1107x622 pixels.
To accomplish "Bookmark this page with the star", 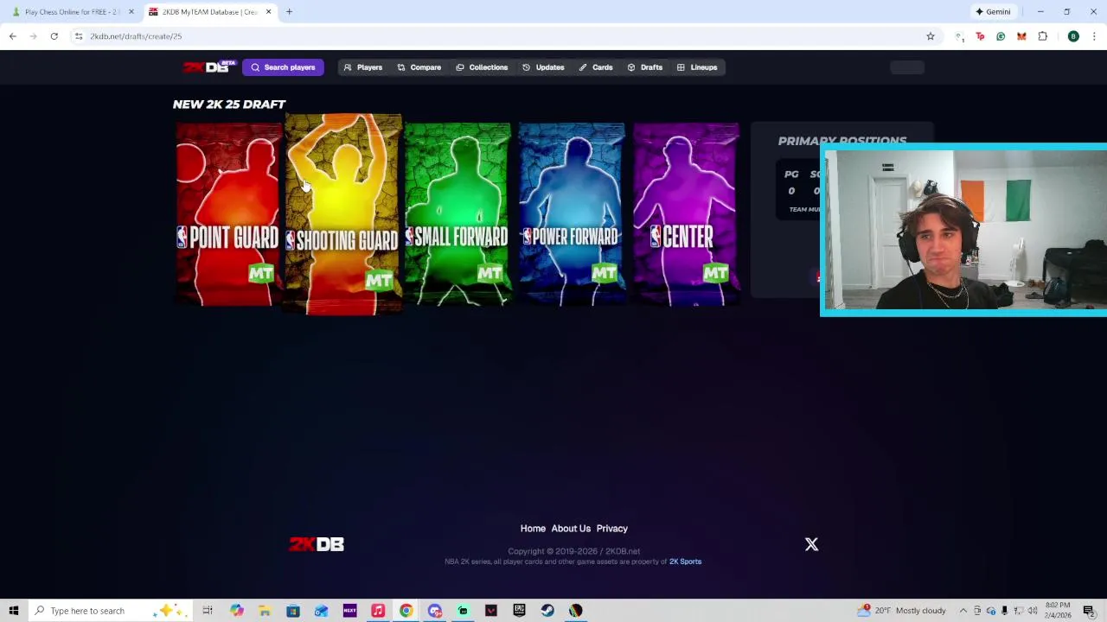I will coord(931,36).
